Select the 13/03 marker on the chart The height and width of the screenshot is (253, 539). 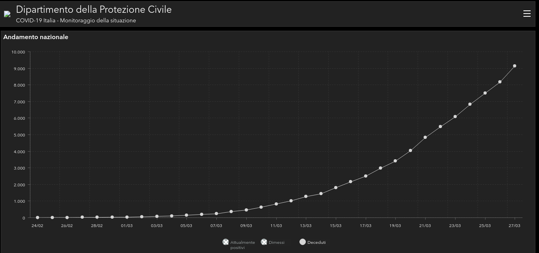(x=306, y=196)
